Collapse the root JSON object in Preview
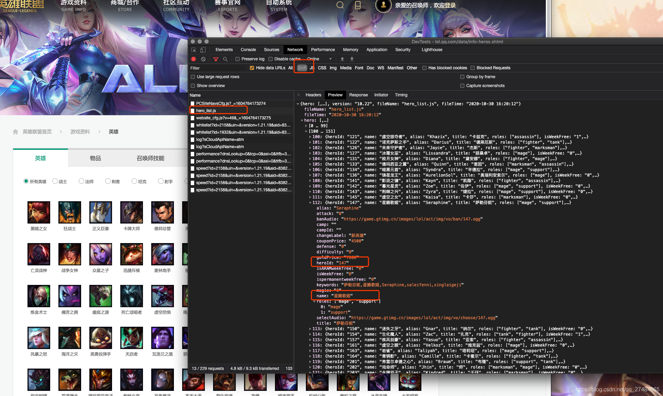This screenshot has width=663, height=396. click(x=298, y=104)
